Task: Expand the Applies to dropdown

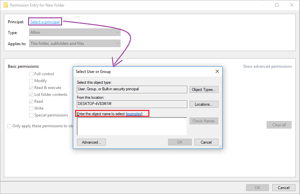Action: [x=75, y=44]
